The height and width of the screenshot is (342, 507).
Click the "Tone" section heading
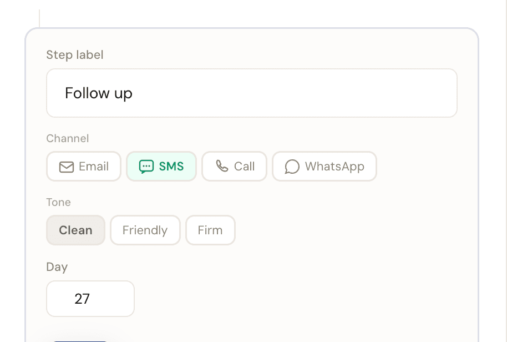pos(58,202)
